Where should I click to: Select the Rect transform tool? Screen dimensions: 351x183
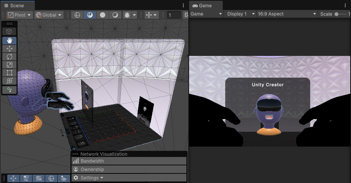click(10, 73)
